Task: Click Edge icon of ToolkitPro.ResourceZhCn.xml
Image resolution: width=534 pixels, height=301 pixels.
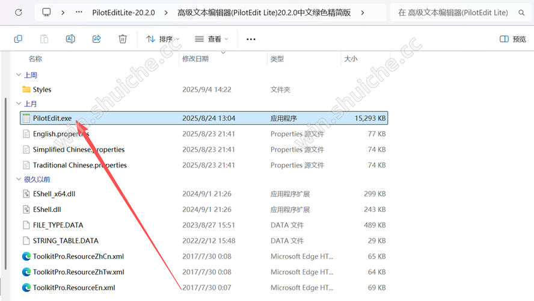Action: tap(26, 256)
